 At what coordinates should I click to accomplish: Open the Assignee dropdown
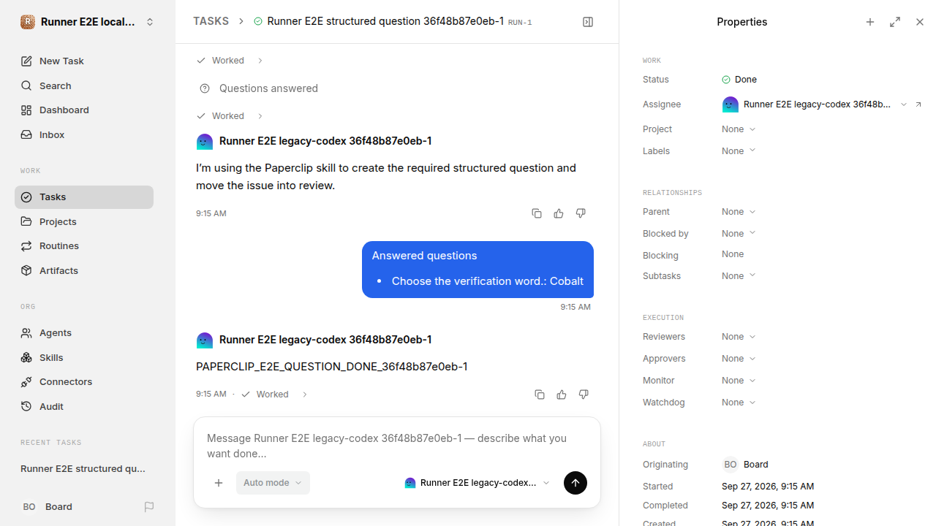(x=815, y=104)
